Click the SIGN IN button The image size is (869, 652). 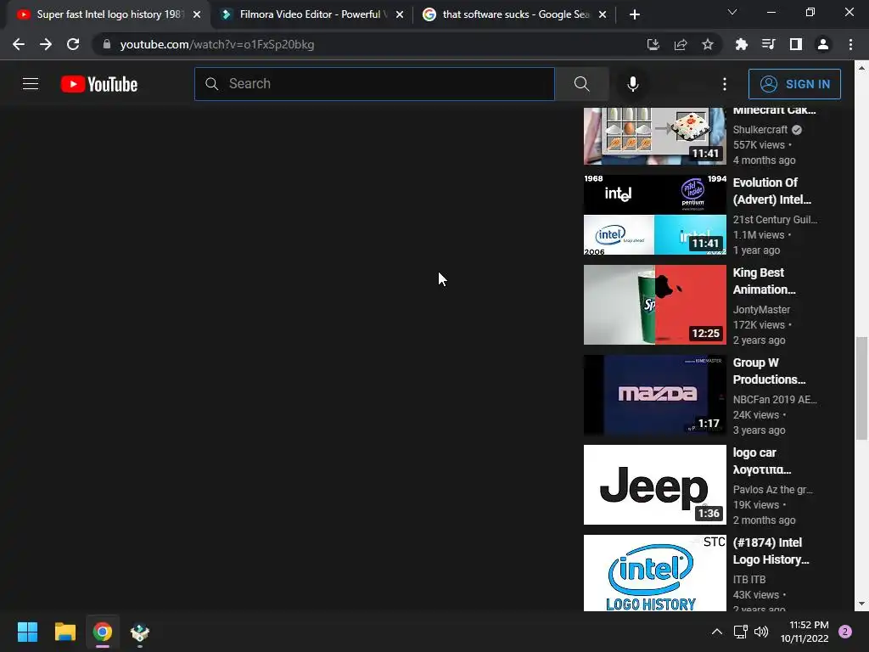pos(794,84)
